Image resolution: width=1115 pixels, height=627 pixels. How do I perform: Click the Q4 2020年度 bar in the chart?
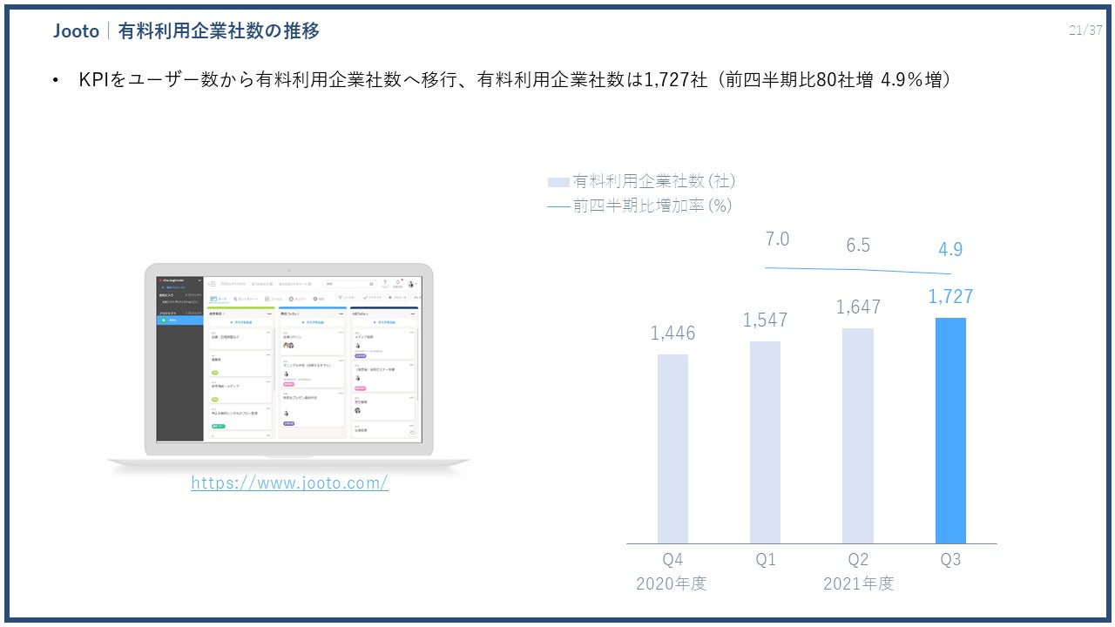pyautogui.click(x=672, y=449)
